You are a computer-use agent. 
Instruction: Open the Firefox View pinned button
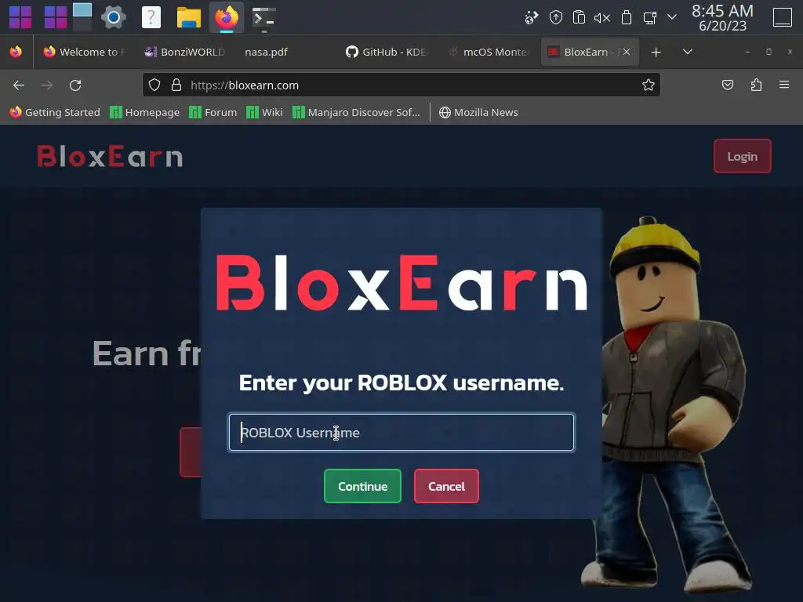tap(16, 52)
